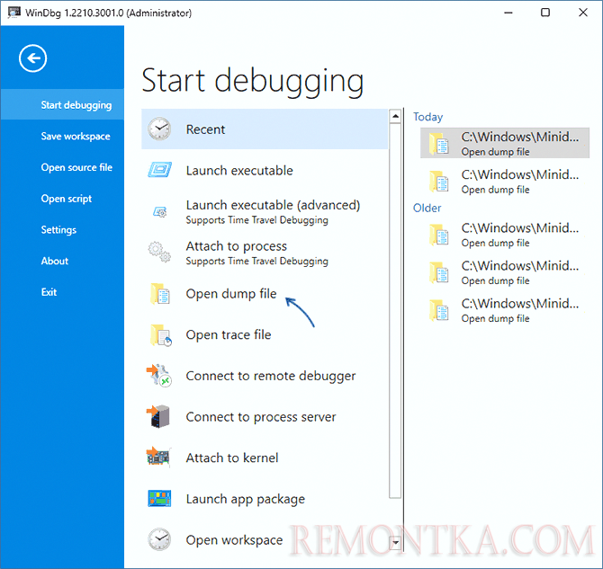
Task: Select Connect to remote debugger label
Action: click(x=270, y=376)
